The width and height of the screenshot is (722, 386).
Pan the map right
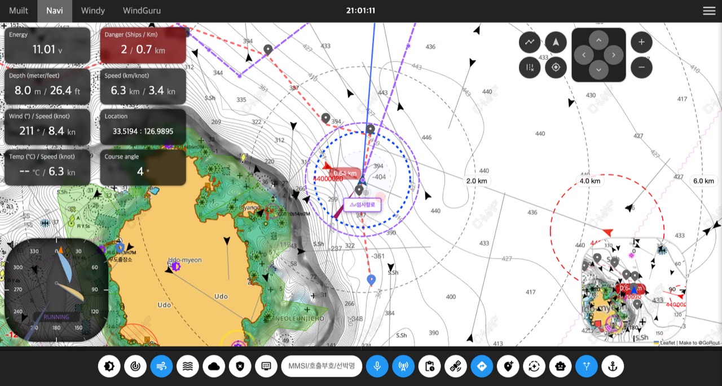click(614, 55)
